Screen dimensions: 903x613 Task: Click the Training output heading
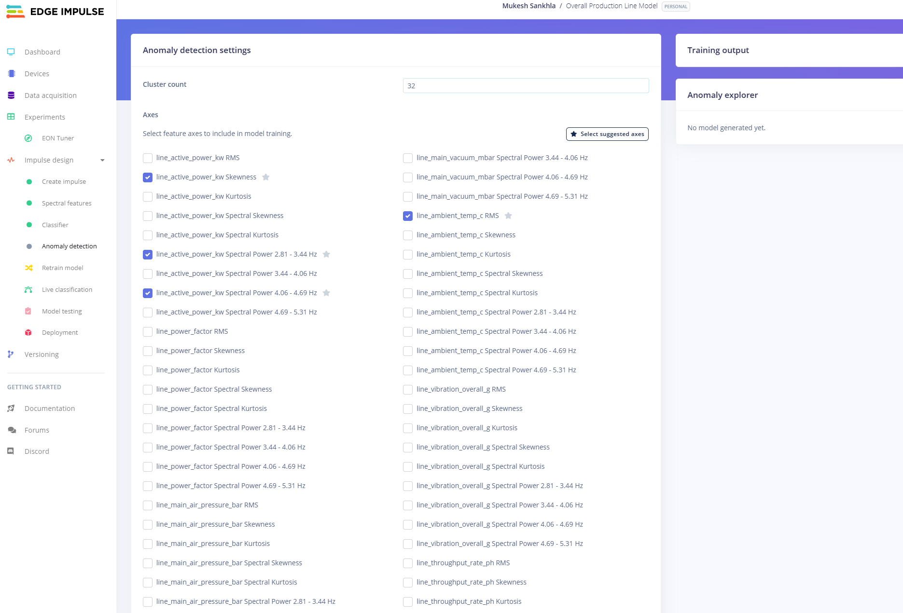(x=718, y=50)
